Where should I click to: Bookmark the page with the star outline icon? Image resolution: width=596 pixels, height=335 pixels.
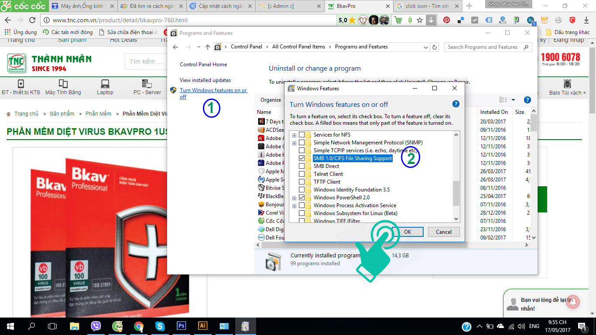[x=420, y=20]
